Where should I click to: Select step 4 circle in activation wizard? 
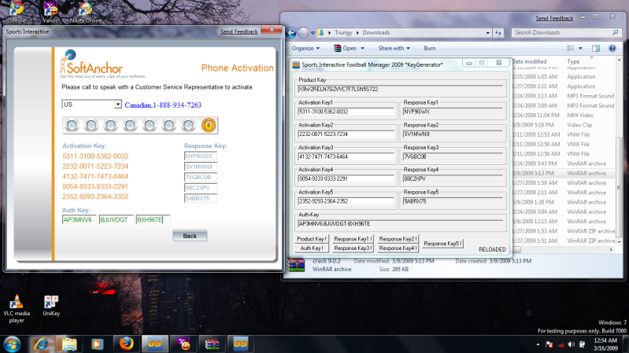[x=130, y=126]
